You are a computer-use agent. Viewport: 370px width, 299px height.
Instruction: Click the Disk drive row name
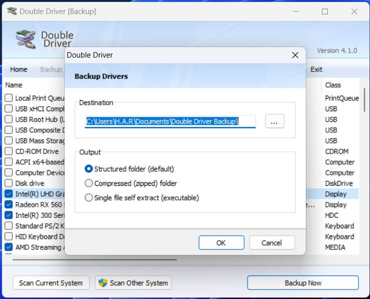point(30,183)
